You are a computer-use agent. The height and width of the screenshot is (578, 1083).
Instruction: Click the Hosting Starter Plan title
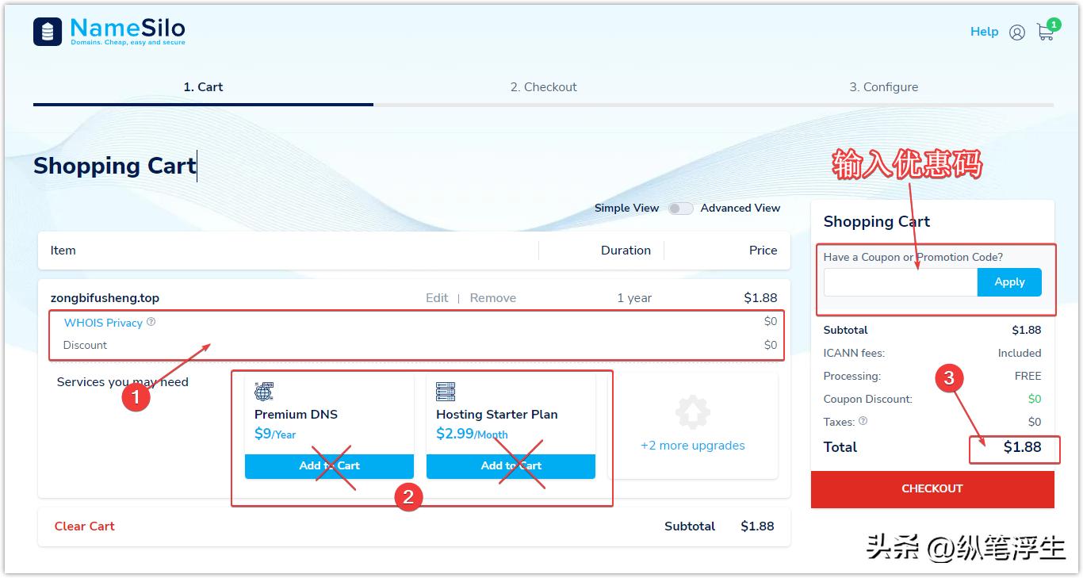(497, 415)
